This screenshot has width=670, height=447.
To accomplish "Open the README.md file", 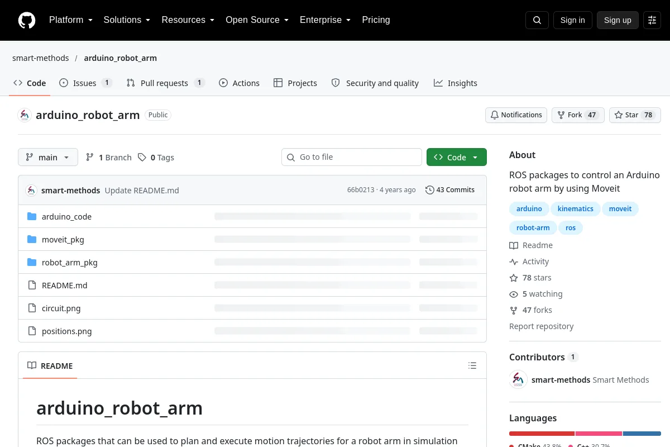I will pyautogui.click(x=65, y=286).
